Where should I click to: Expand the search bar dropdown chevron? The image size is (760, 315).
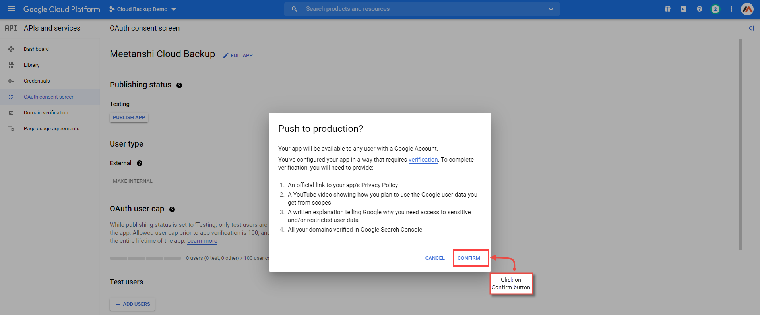[551, 9]
